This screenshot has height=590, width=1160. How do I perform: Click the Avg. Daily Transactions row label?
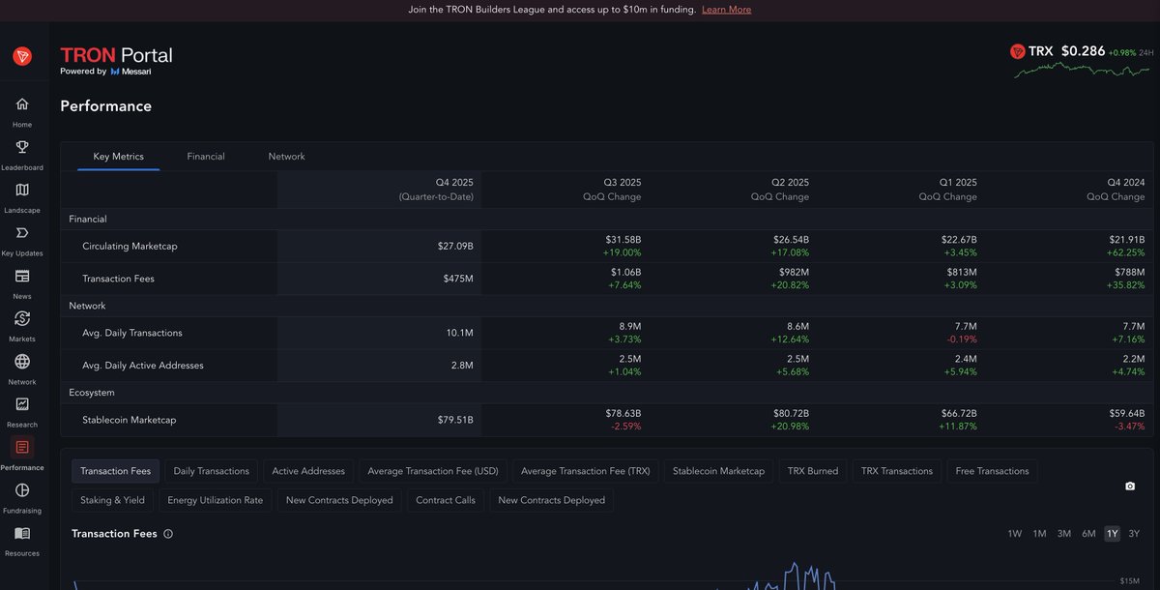click(131, 333)
